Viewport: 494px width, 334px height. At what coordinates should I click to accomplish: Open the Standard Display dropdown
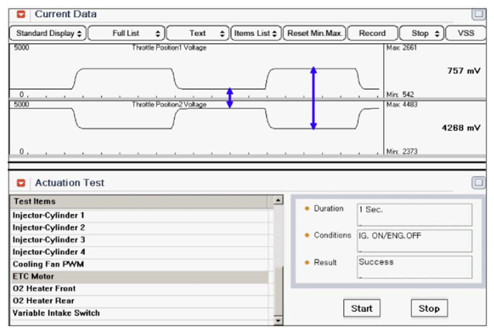[x=49, y=33]
